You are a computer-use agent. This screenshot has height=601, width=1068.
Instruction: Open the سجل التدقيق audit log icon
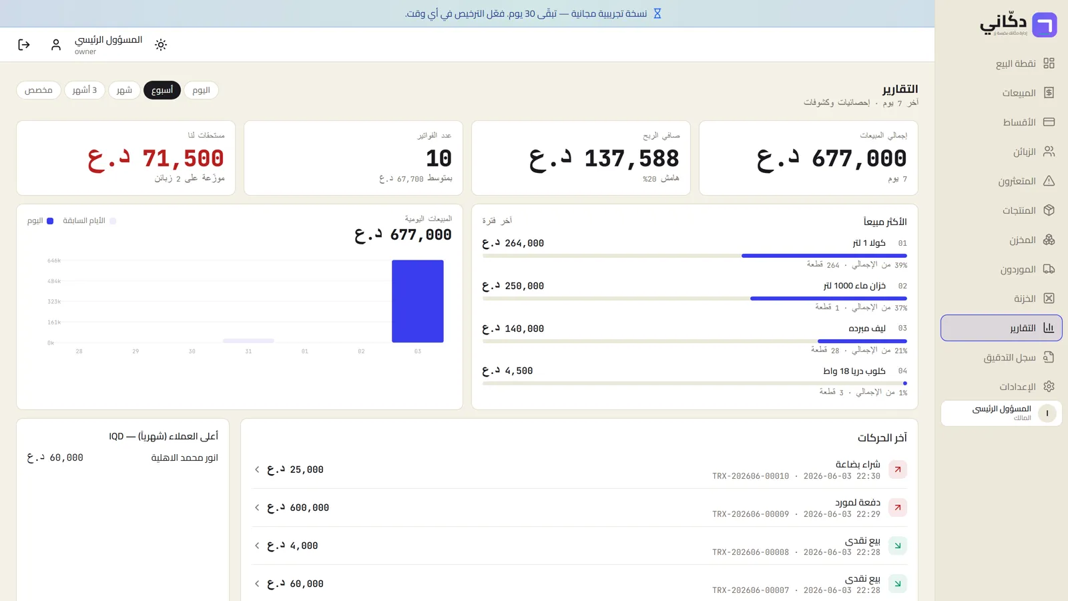1049,357
